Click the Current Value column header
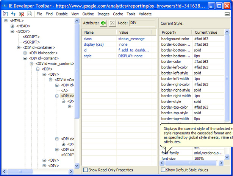This screenshot has width=233, height=176. click(x=208, y=32)
